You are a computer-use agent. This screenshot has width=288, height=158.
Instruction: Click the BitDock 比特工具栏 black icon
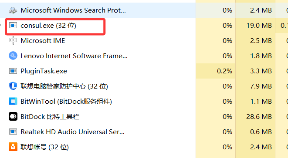pyautogui.click(x=13, y=116)
